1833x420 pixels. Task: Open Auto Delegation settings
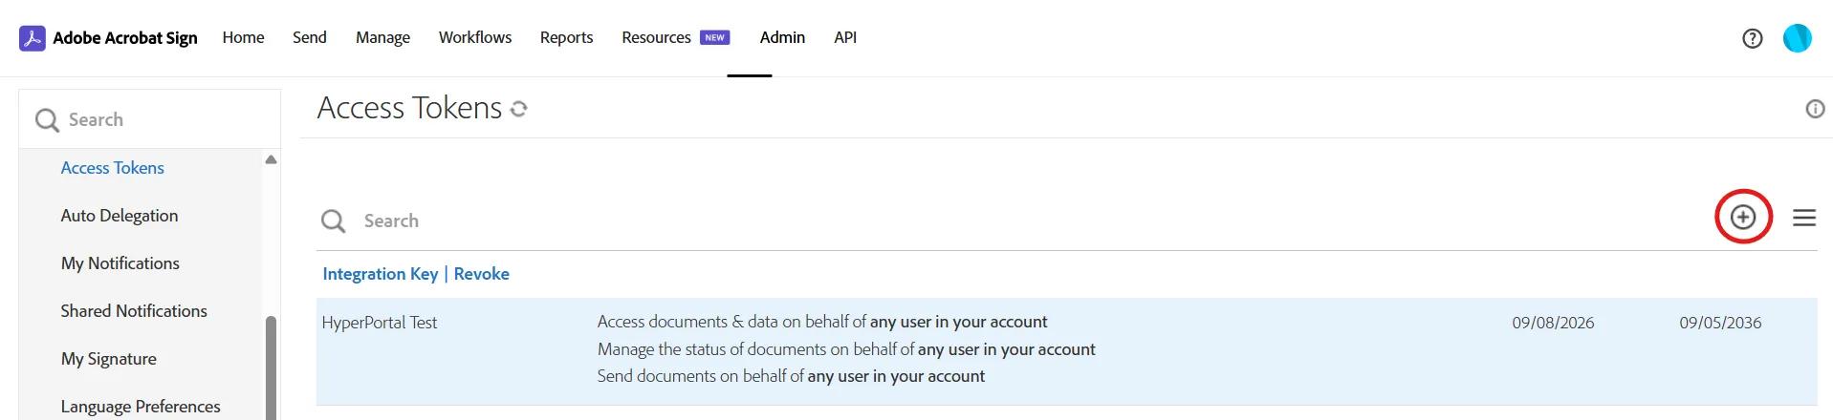click(x=119, y=216)
